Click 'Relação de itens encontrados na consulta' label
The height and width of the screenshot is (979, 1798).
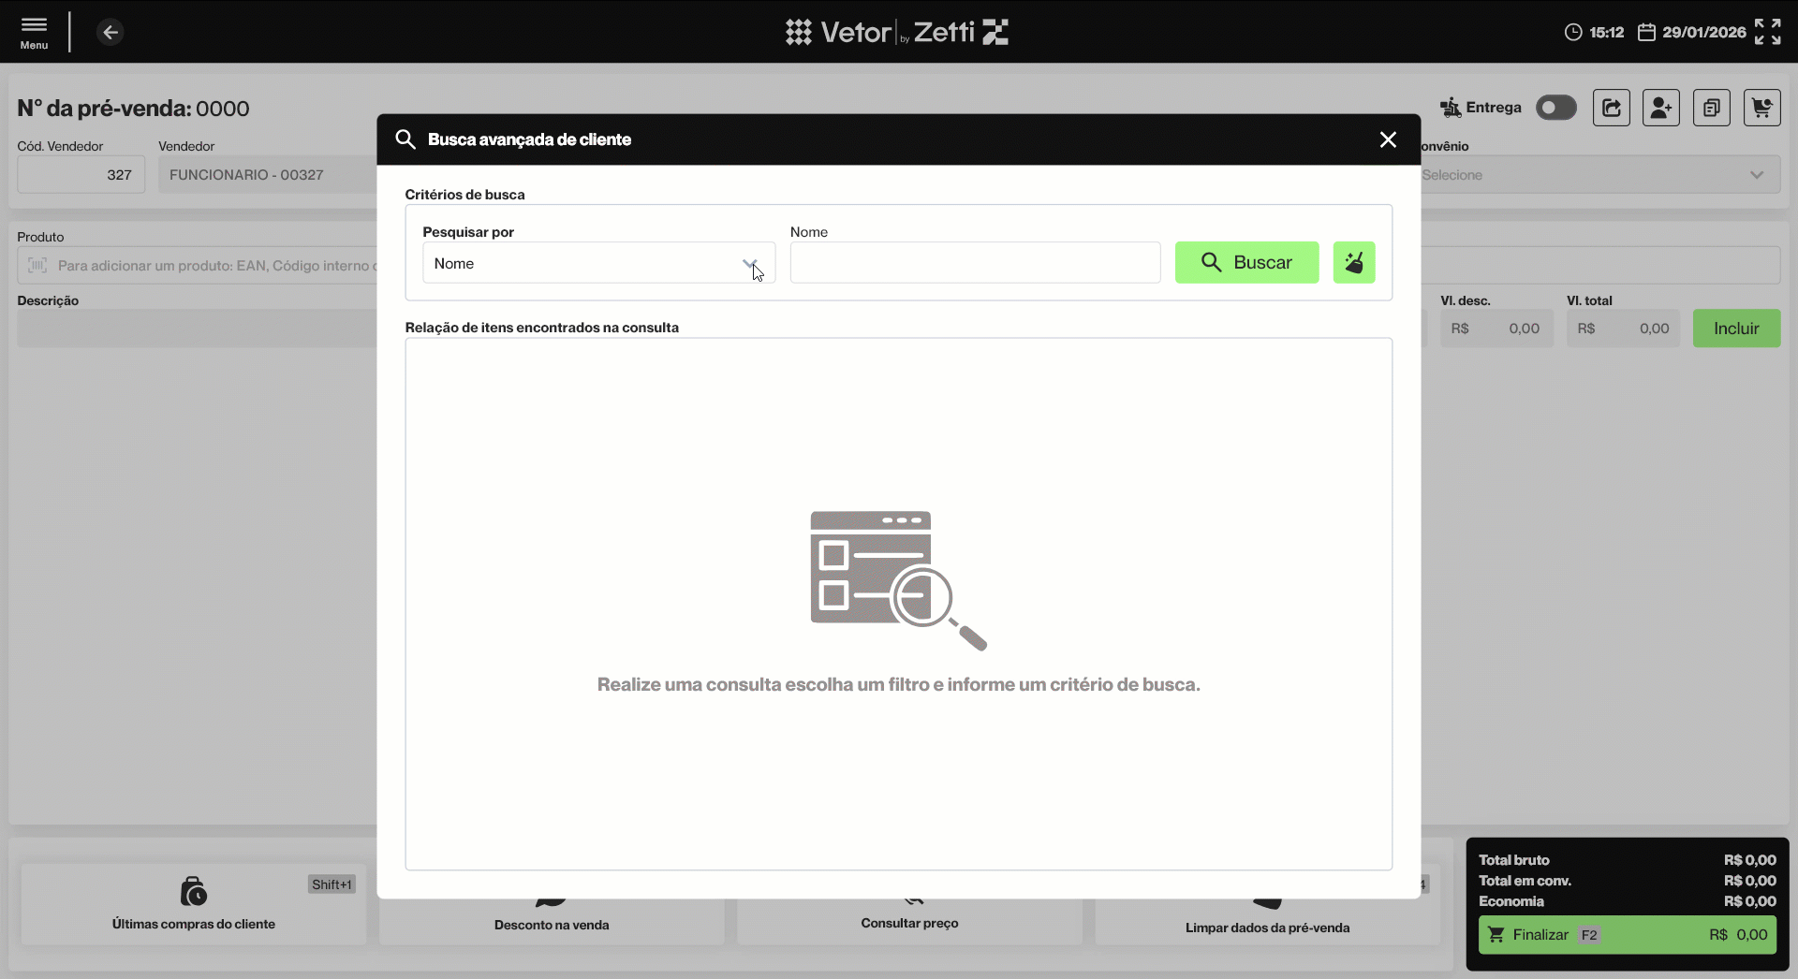click(542, 328)
